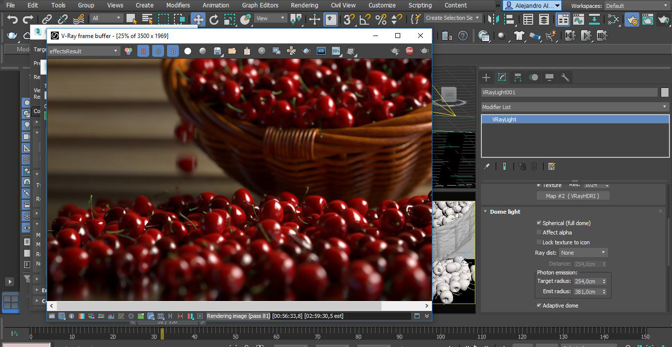This screenshot has height=347, width=672.
Task: Switch to the alpha channel white circle
Action: click(188, 51)
